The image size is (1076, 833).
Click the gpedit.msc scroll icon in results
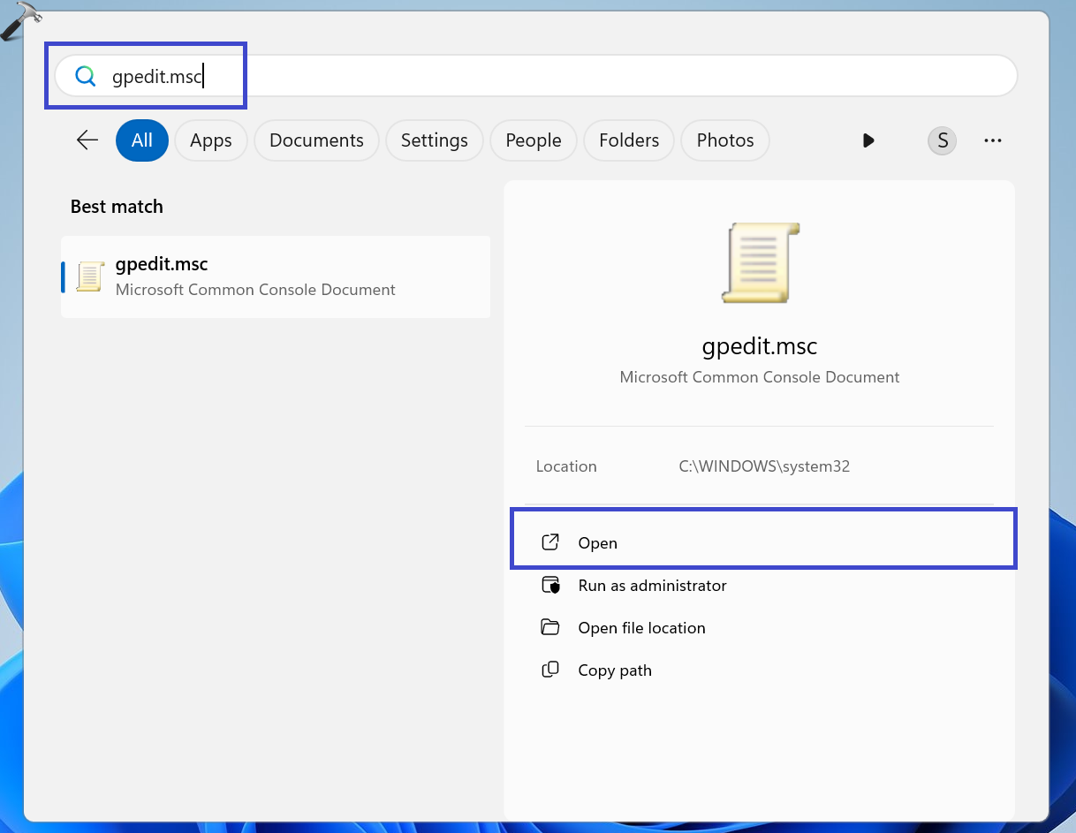tap(90, 276)
